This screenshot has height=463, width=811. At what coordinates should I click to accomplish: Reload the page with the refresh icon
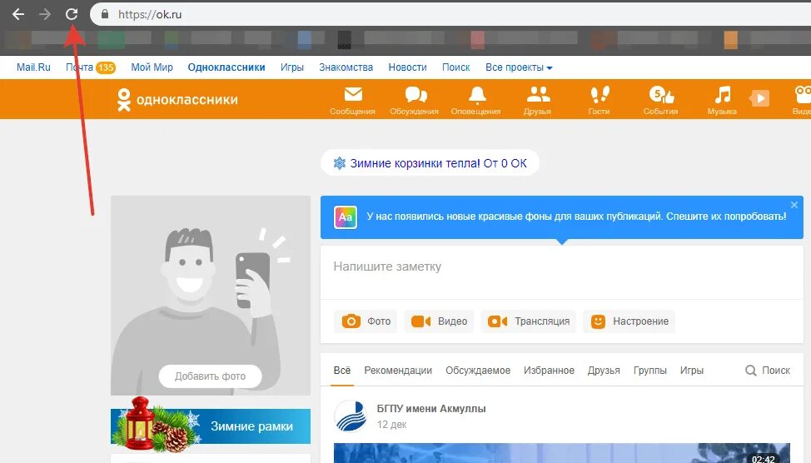pos(72,14)
